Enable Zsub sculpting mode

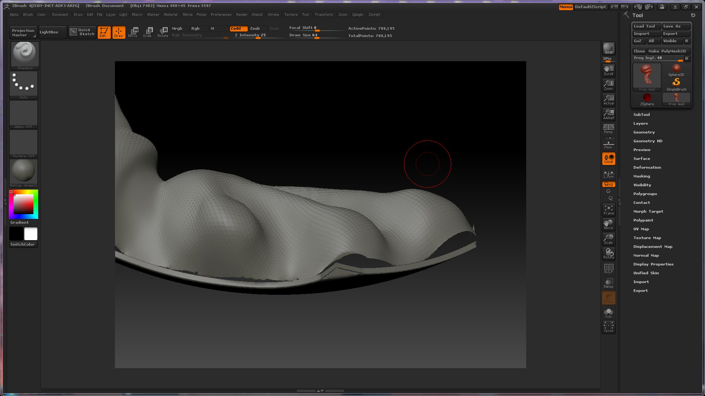(255, 28)
